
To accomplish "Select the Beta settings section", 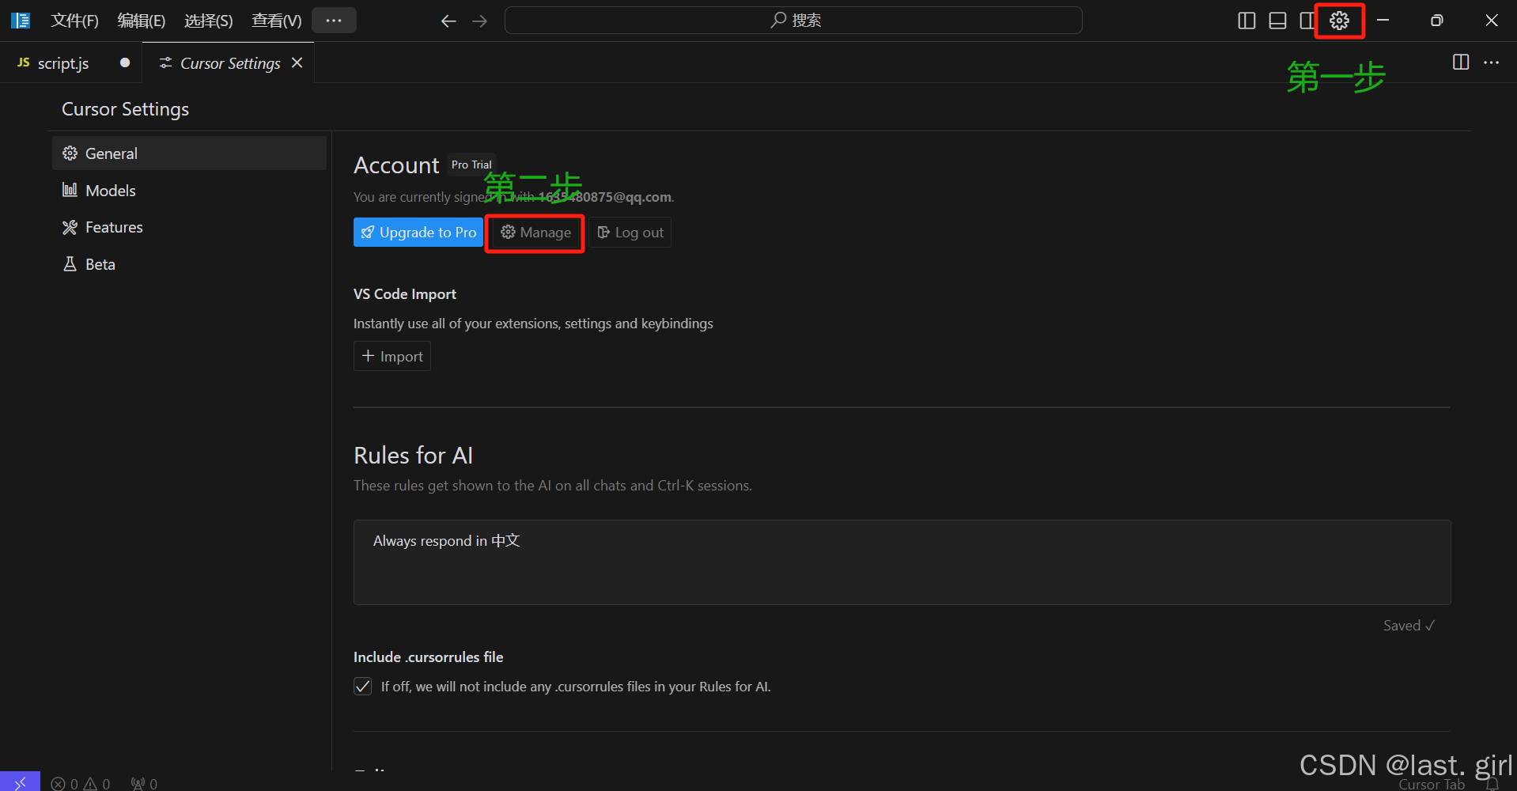I will [x=189, y=264].
